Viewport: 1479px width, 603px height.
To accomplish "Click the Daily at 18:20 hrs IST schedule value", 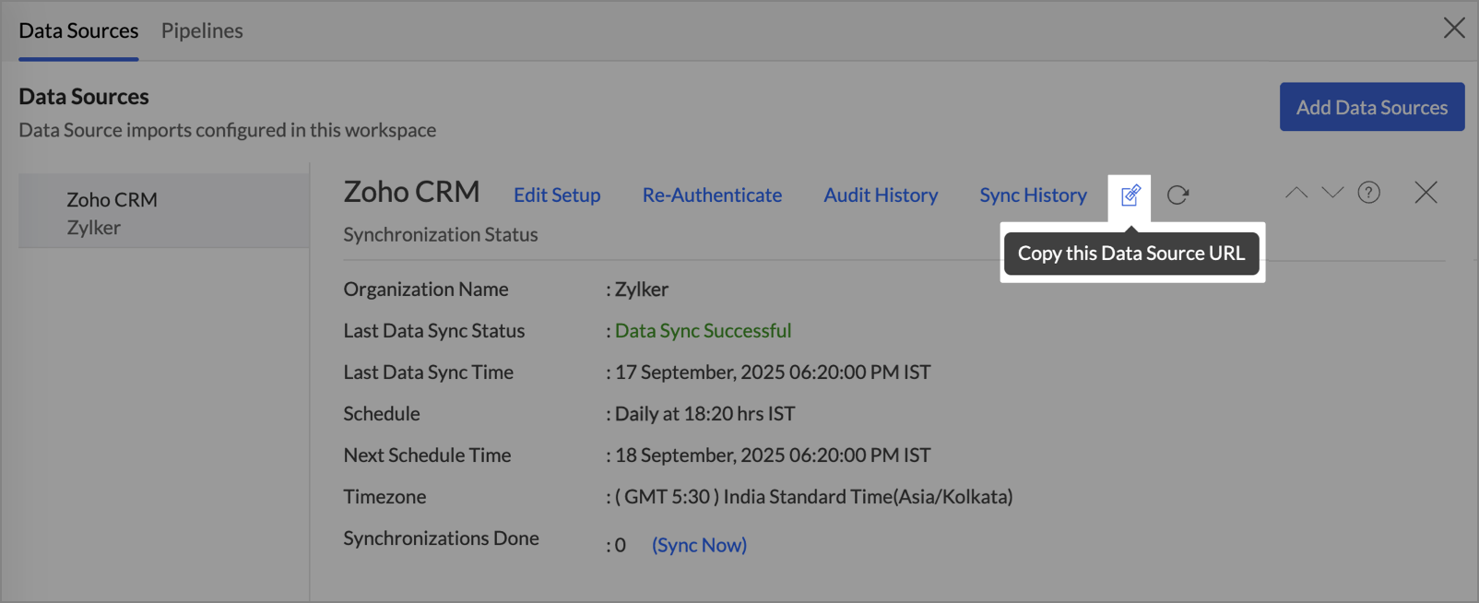I will point(704,414).
